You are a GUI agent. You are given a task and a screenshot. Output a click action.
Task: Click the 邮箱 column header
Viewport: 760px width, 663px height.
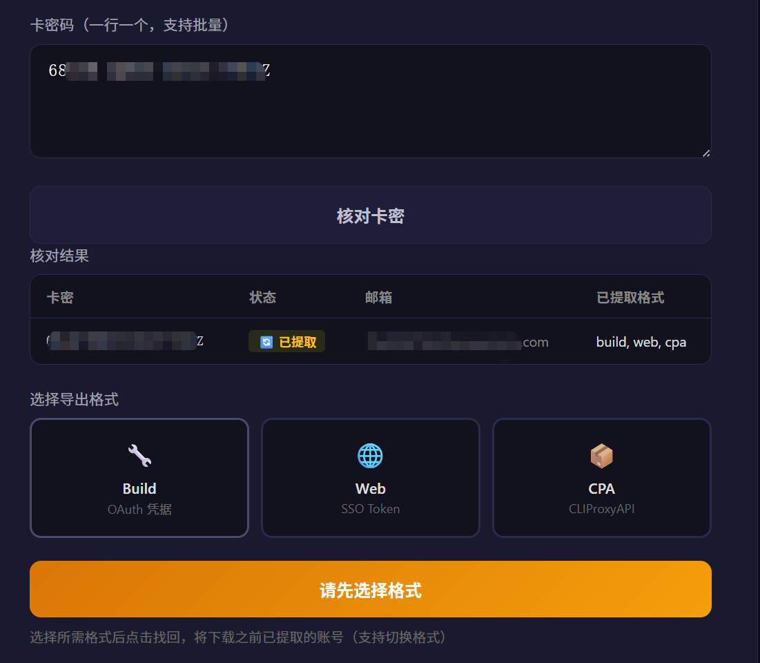(378, 297)
